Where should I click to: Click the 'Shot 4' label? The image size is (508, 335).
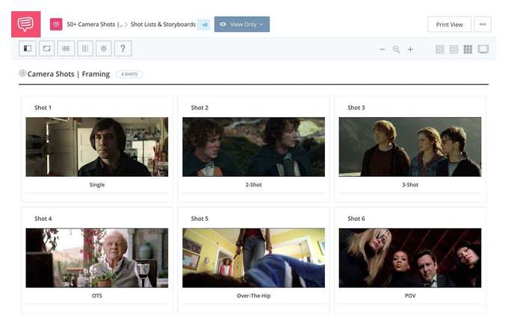click(43, 219)
